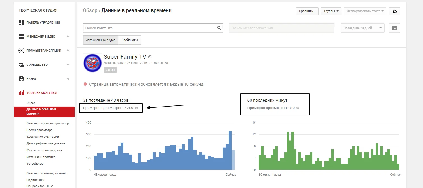
Task: Click the light-blue current-hour bar in 48-hour chart
Action: (x=233, y=160)
